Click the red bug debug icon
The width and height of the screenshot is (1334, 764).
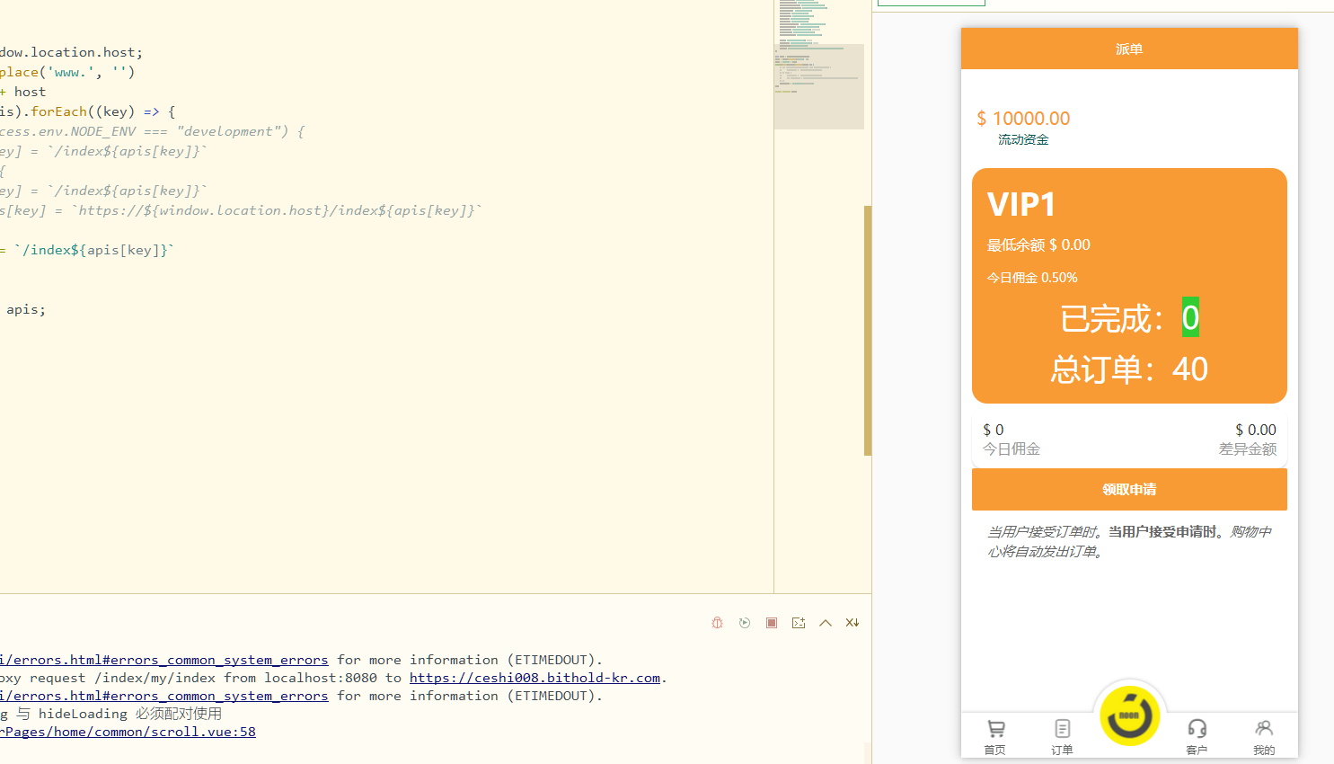[717, 623]
